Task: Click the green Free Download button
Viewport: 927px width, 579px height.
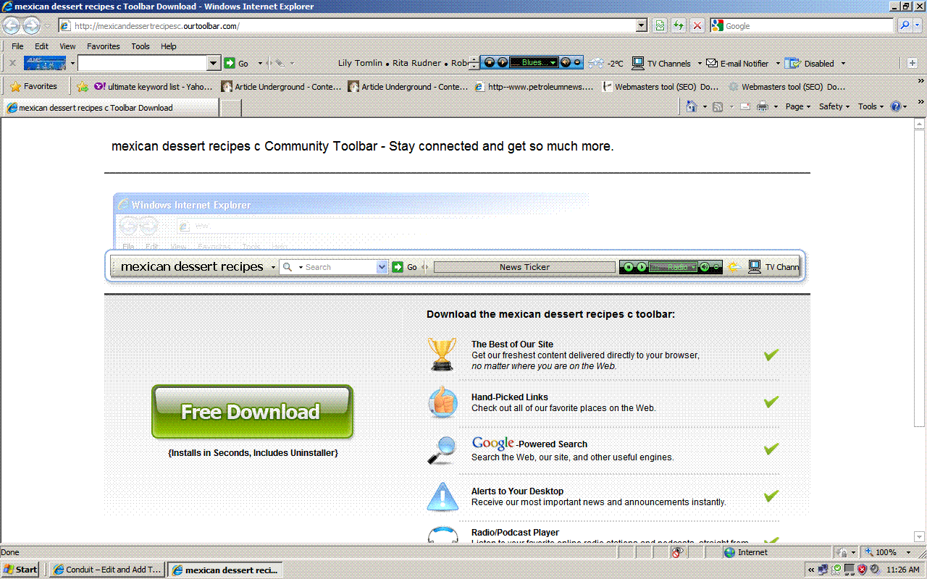Action: point(252,412)
